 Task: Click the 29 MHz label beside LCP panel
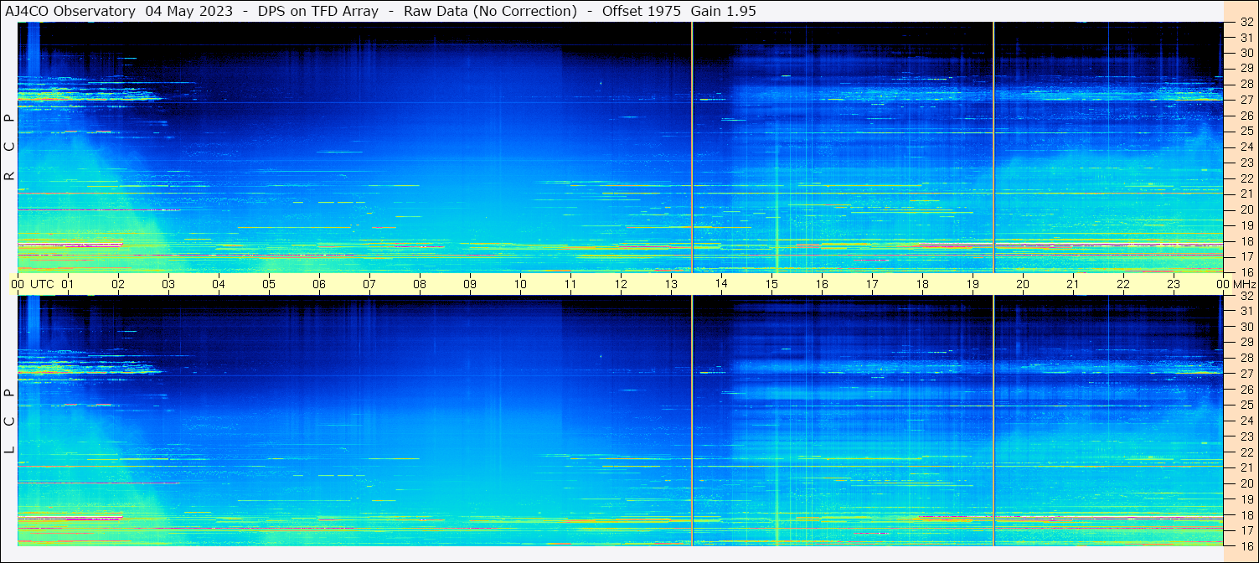click(x=1246, y=343)
